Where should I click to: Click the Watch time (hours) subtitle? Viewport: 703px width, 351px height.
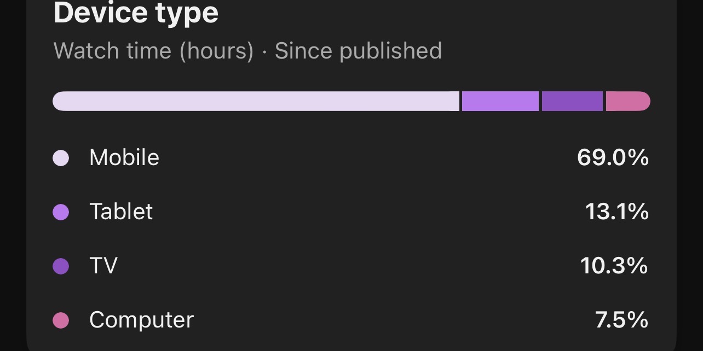click(153, 51)
